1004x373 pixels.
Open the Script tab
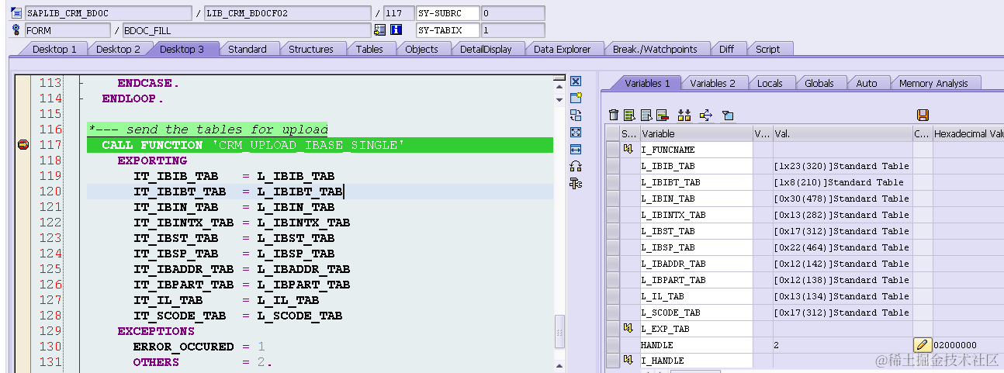tap(767, 49)
